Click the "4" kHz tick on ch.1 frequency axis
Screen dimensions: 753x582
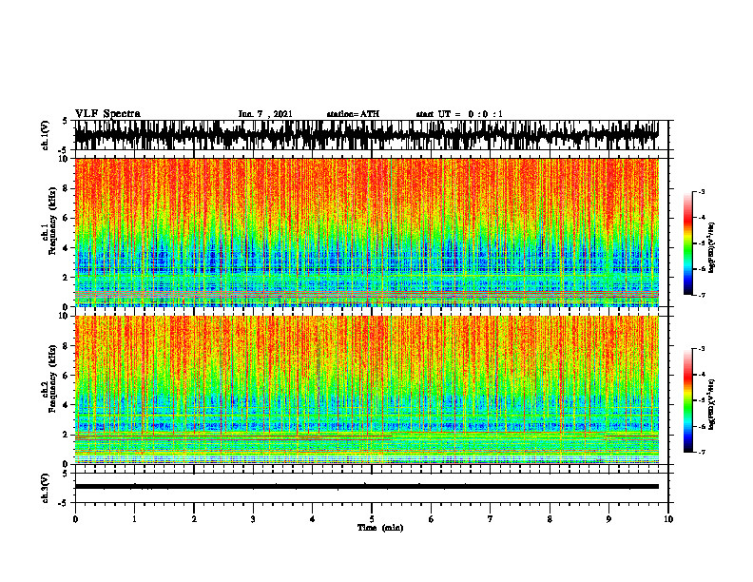click(66, 248)
